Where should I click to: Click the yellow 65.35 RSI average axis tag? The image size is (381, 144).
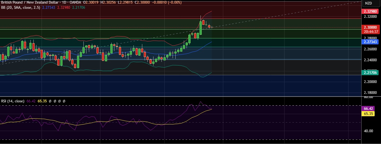click(369, 114)
